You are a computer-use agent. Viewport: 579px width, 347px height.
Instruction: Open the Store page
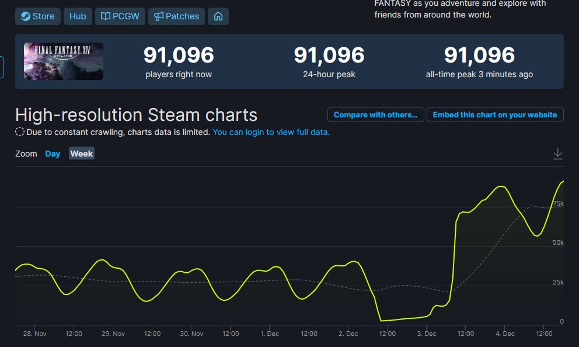pos(37,16)
